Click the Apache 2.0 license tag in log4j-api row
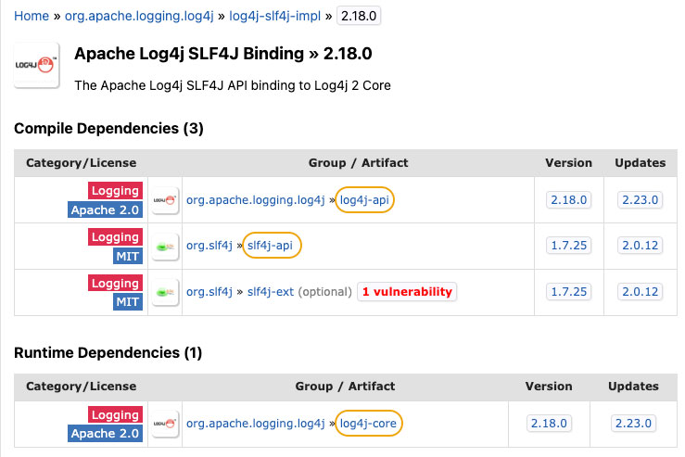The height and width of the screenshot is (457, 685). click(x=105, y=209)
